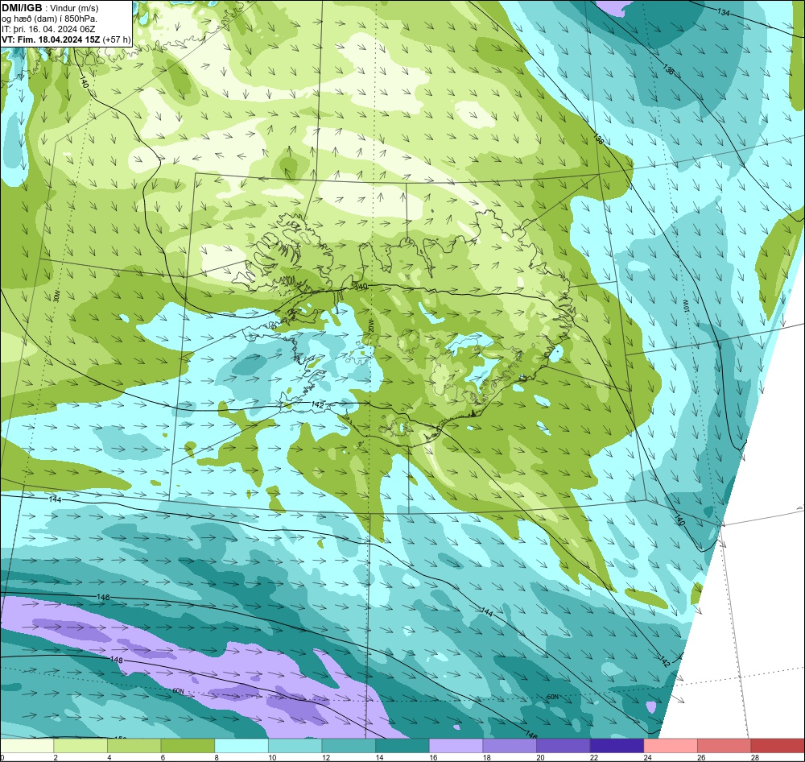805x762 pixels.
Task: Pick the dark red above-28 m/s swatch
Action: 778,746
